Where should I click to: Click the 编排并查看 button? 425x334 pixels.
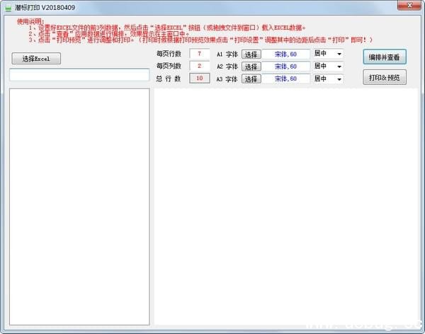[385, 57]
